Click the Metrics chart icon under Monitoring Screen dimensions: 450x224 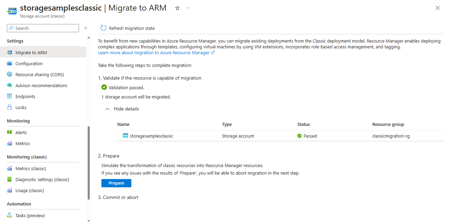tap(10, 143)
